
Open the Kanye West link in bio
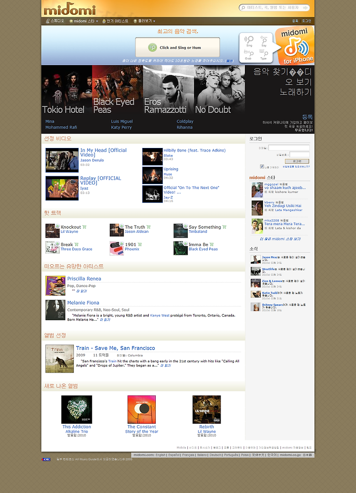(160, 315)
